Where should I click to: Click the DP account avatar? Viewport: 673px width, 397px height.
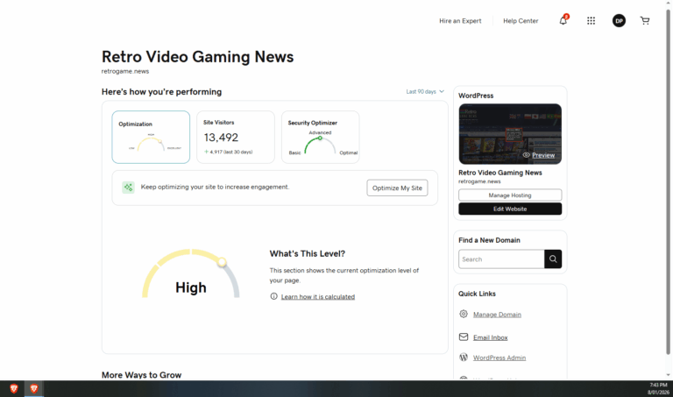pyautogui.click(x=619, y=20)
